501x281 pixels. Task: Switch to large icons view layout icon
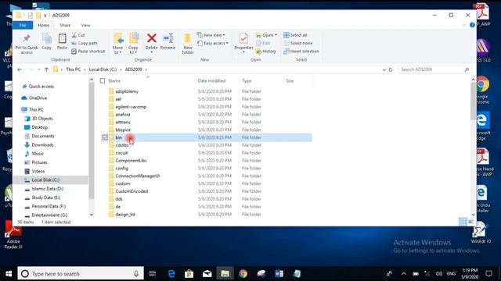point(471,222)
